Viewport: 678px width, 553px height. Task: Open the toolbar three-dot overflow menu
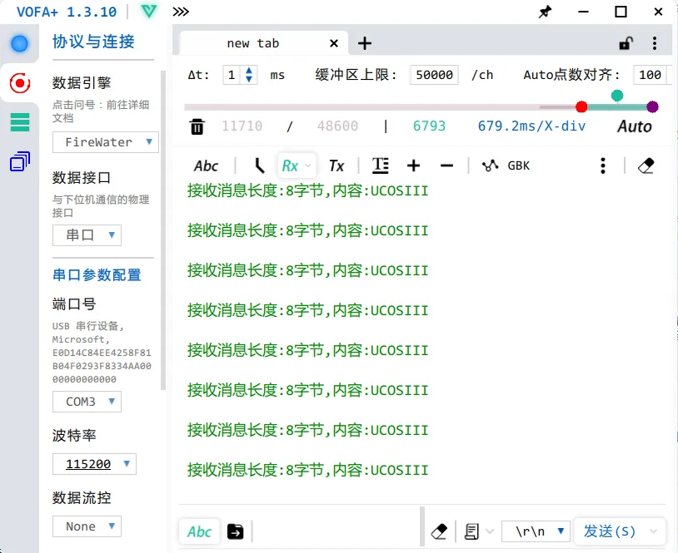602,165
